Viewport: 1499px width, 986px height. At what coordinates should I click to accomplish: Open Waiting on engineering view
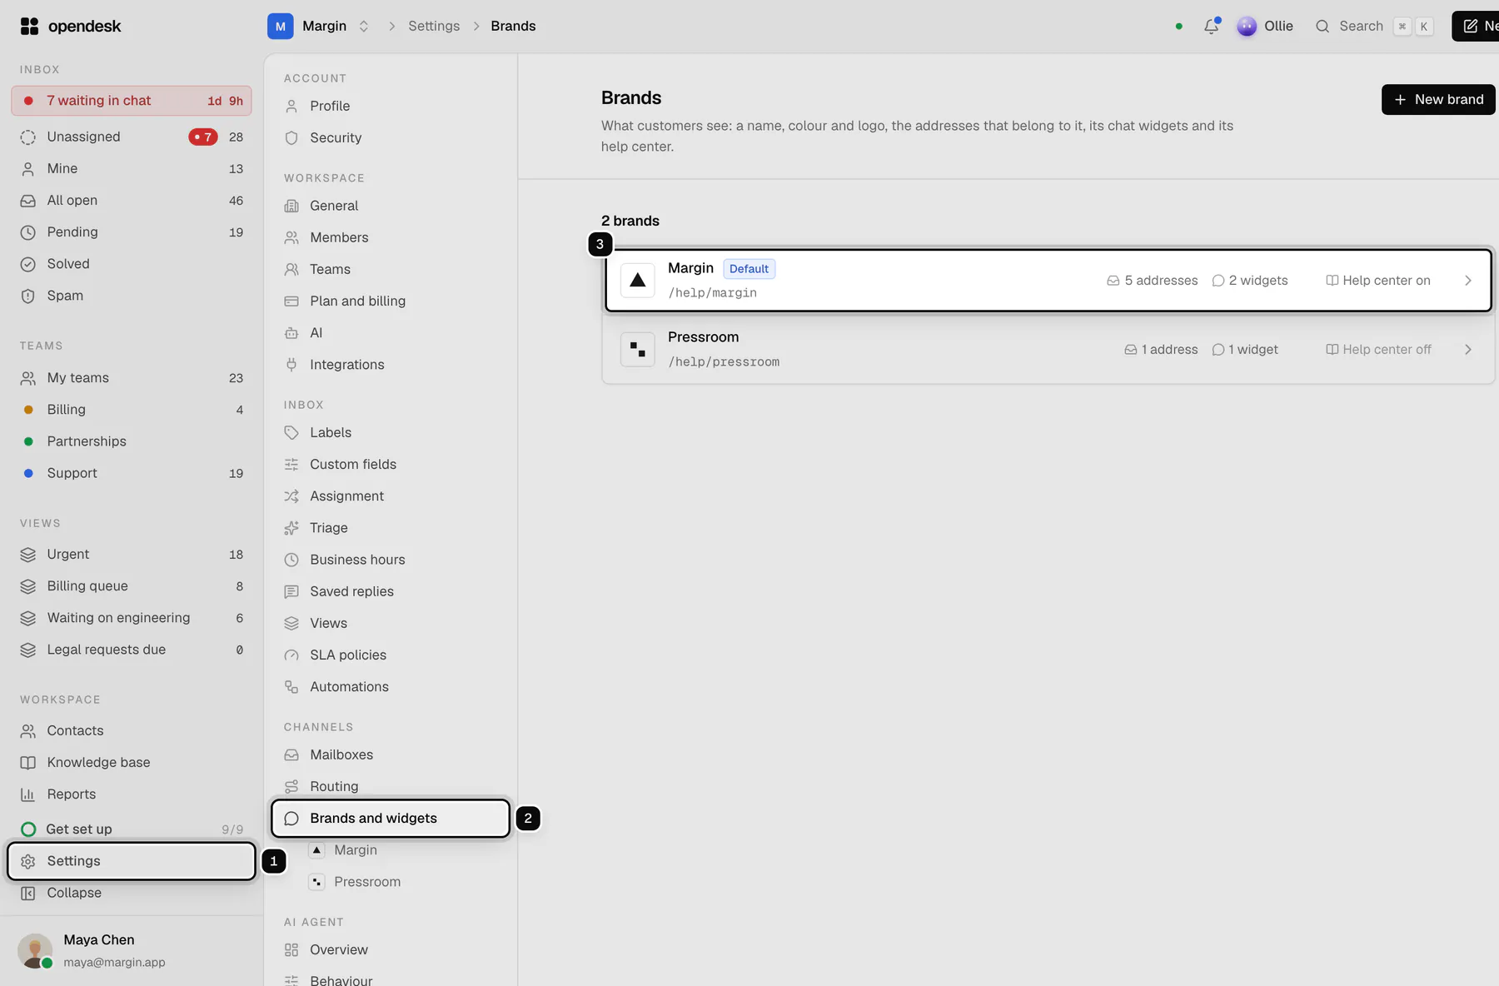point(132,618)
